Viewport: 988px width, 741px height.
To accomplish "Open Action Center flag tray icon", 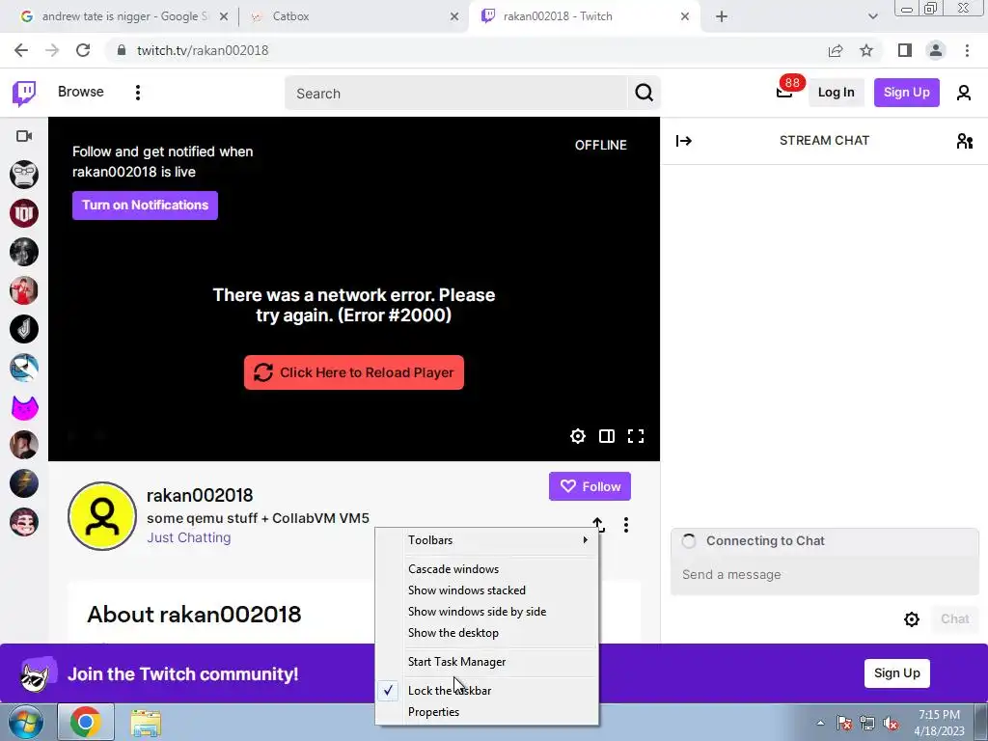I will click(844, 723).
